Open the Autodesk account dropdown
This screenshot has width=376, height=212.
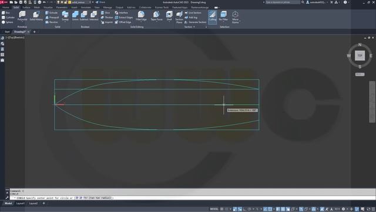[318, 2]
